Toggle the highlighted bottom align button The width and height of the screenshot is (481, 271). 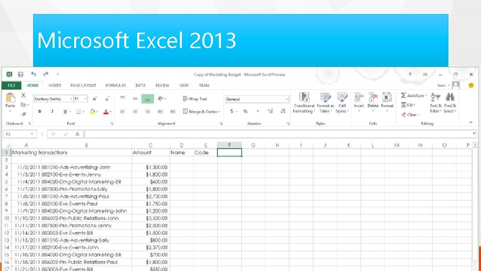tap(147, 99)
